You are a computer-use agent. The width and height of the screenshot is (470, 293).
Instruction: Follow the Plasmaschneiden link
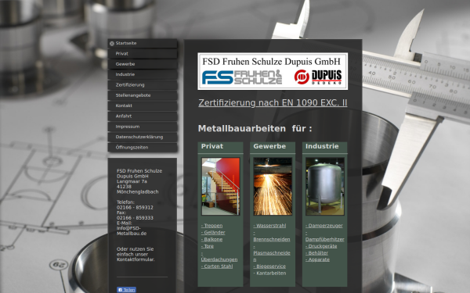(272, 253)
